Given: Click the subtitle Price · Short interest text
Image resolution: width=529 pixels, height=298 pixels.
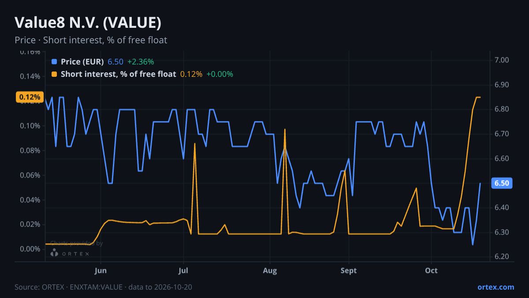Looking at the screenshot, I should tap(91, 40).
